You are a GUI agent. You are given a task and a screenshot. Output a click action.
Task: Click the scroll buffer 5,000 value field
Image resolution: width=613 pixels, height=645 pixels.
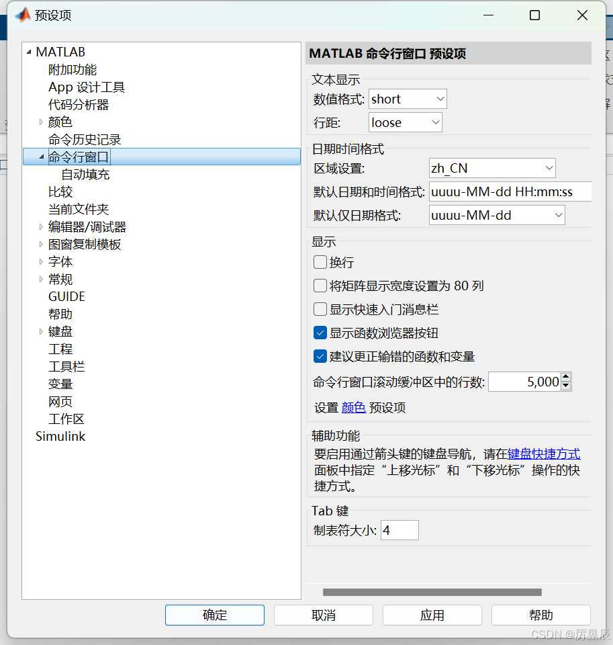pos(524,382)
